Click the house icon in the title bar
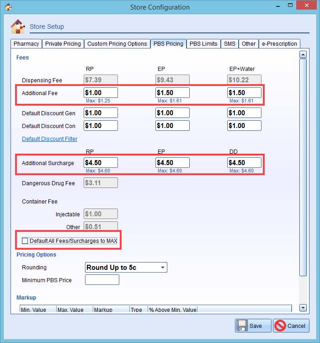The image size is (320, 343). click(x=8, y=7)
